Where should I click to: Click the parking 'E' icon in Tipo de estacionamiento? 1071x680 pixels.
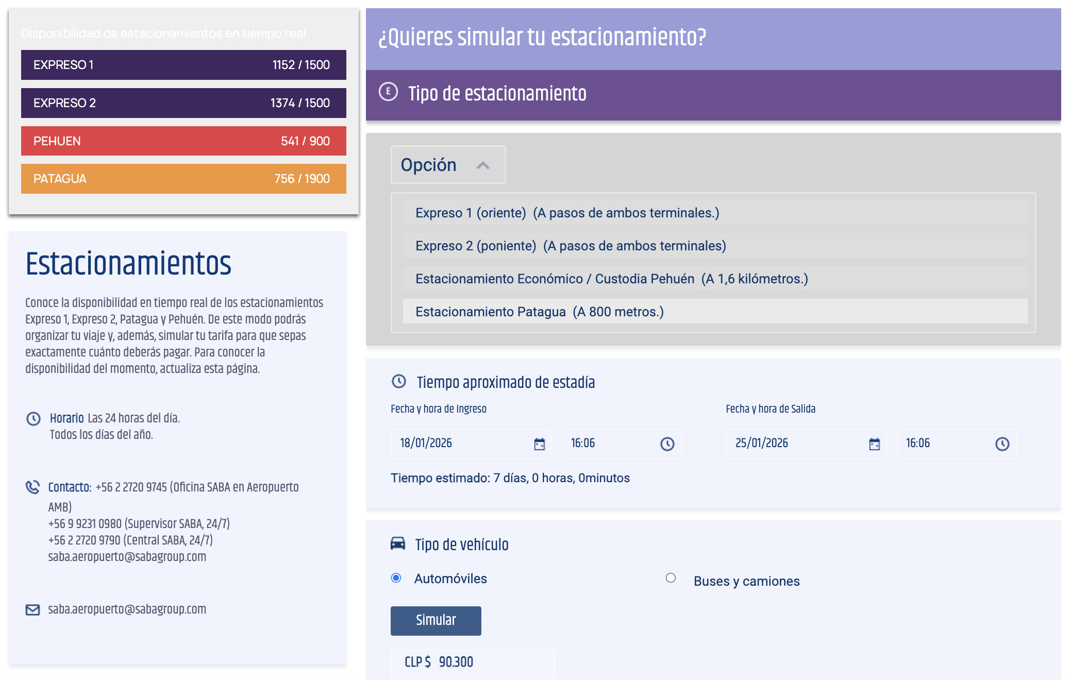pos(389,92)
